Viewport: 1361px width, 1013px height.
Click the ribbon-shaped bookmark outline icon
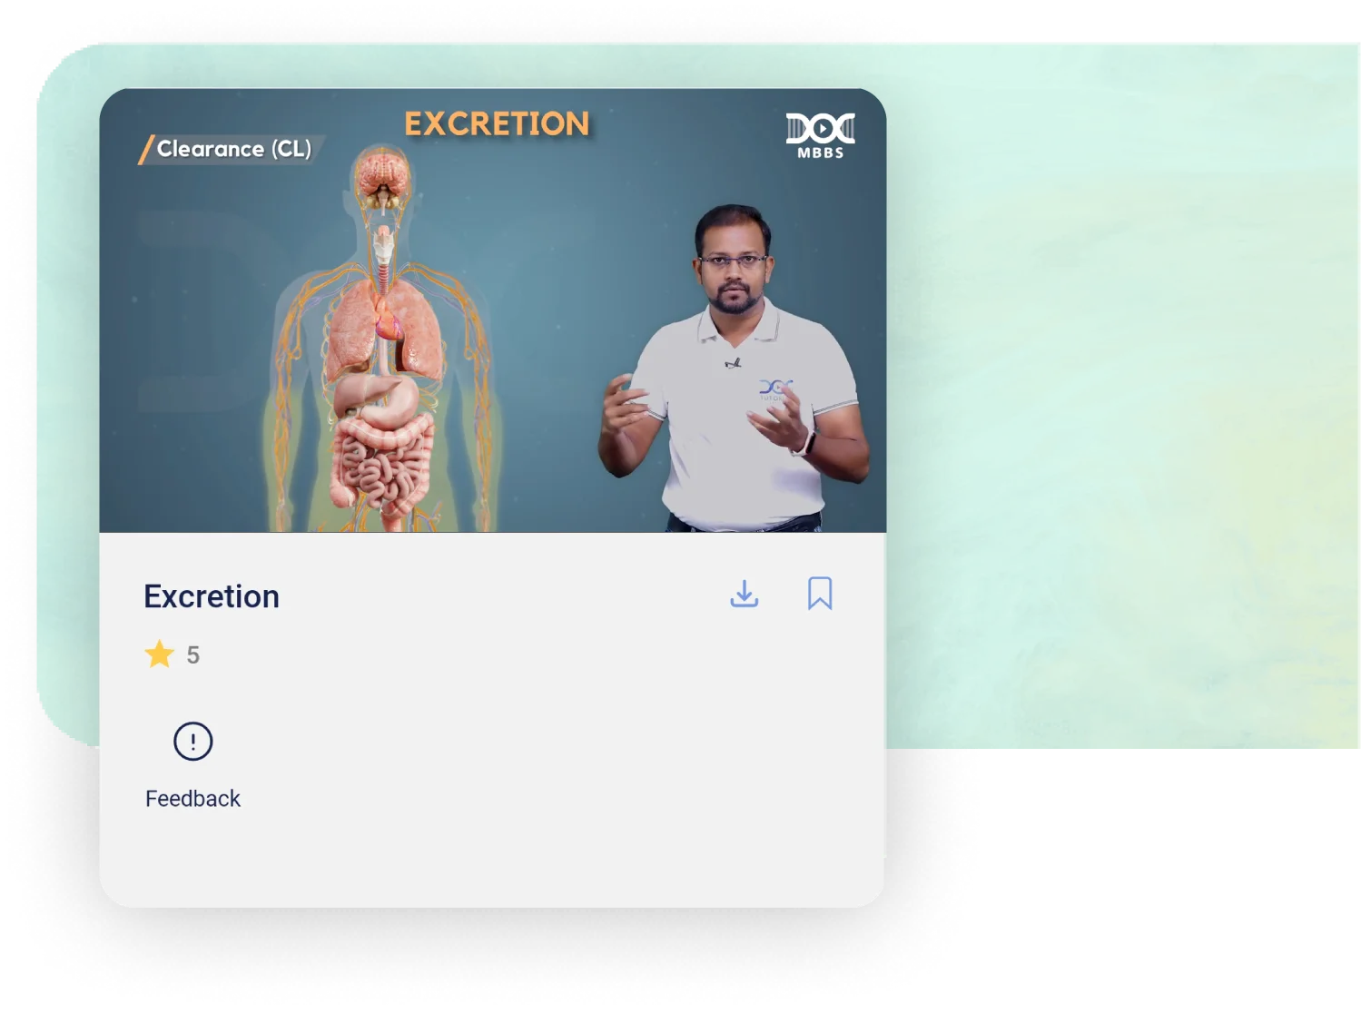pyautogui.click(x=820, y=594)
